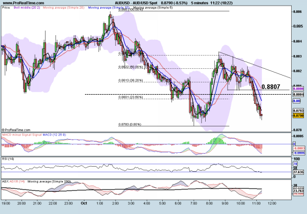Click the 19:00 time axis label
307x214 pixels.
click(x=6, y=203)
